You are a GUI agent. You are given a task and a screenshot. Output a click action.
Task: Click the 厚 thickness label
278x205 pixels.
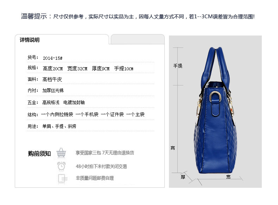[183, 177]
